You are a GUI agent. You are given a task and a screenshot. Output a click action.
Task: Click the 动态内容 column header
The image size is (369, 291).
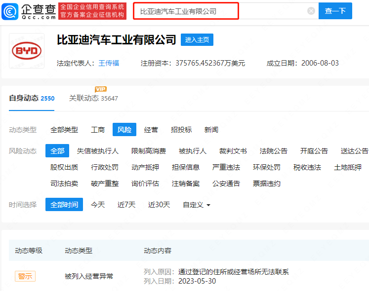(x=158, y=251)
